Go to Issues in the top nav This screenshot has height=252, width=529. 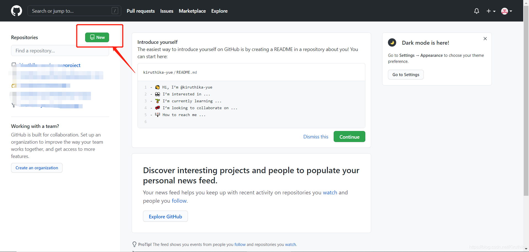click(x=167, y=11)
